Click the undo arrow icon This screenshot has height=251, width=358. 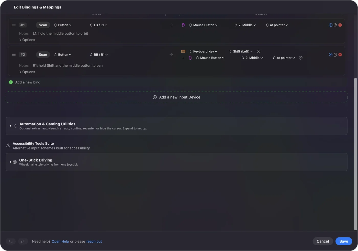(x=11, y=242)
